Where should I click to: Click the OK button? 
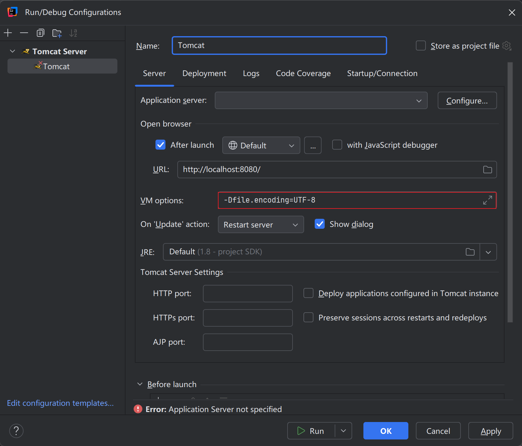coord(386,431)
